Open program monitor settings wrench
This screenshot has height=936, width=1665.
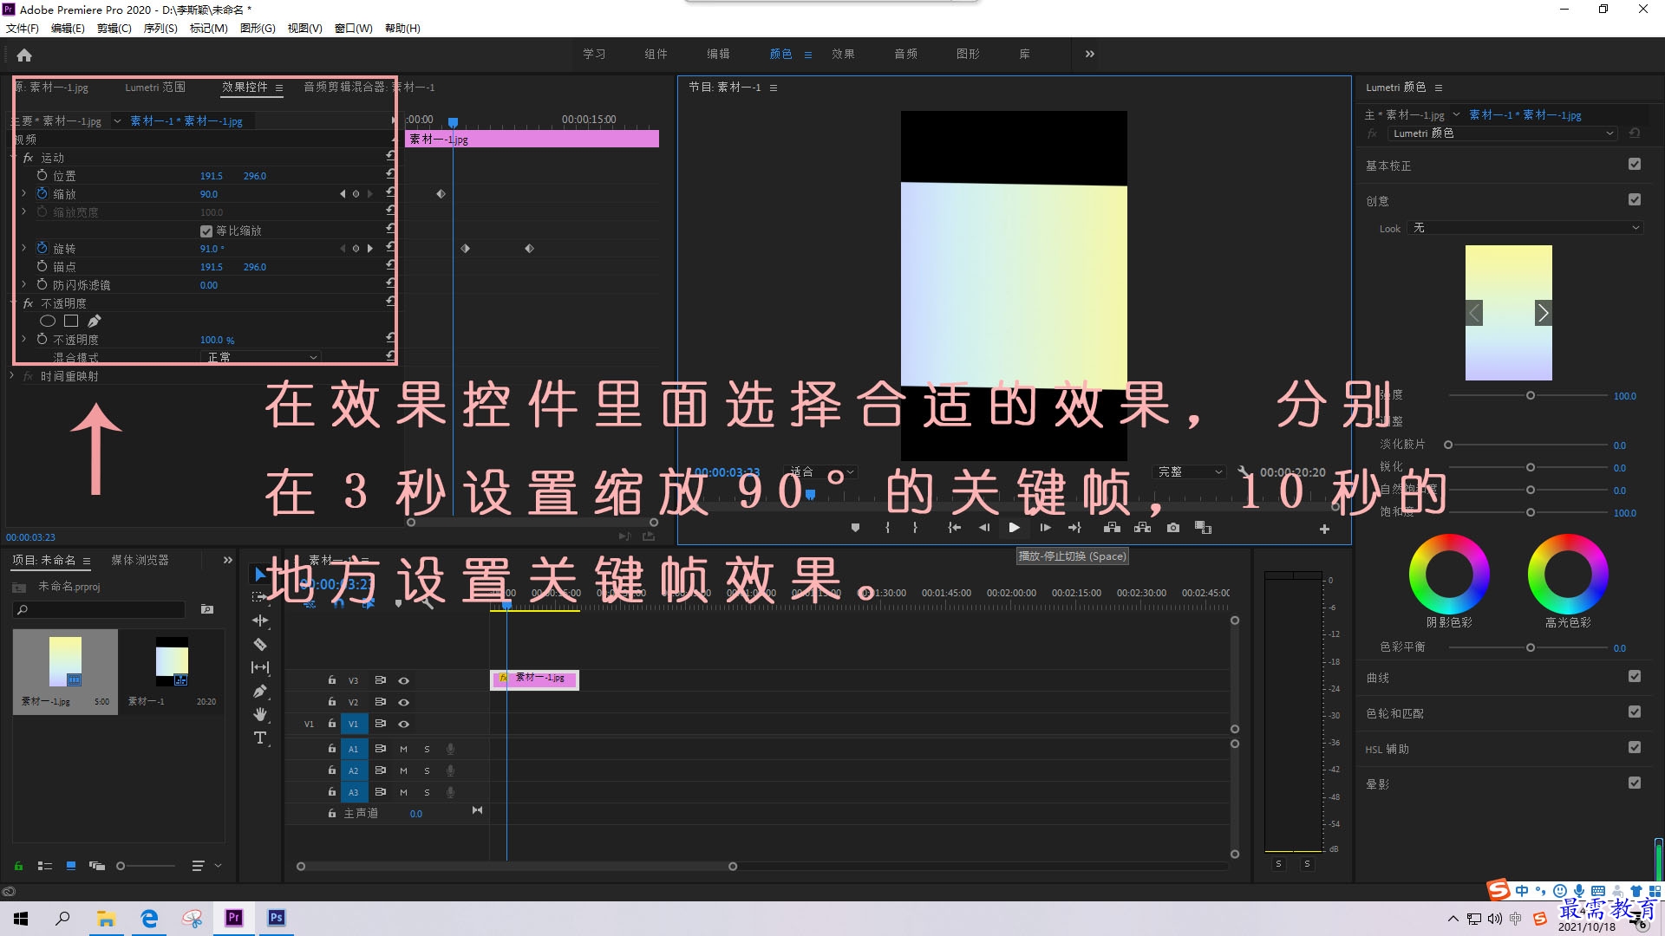coord(1244,471)
